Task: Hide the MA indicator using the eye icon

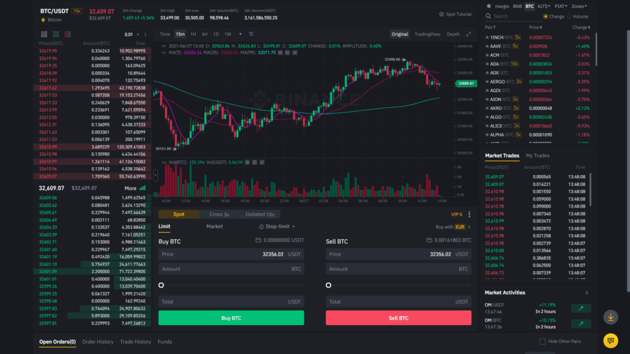Action: (280, 53)
